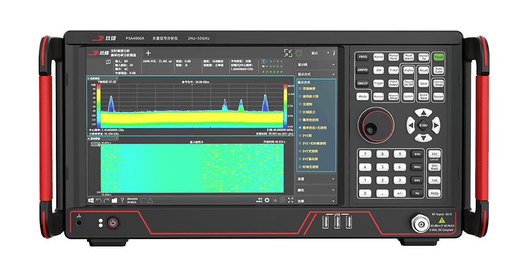Expand the 设置 section
Image resolution: width=531 pixels, height=276 pixels.
coord(316,179)
